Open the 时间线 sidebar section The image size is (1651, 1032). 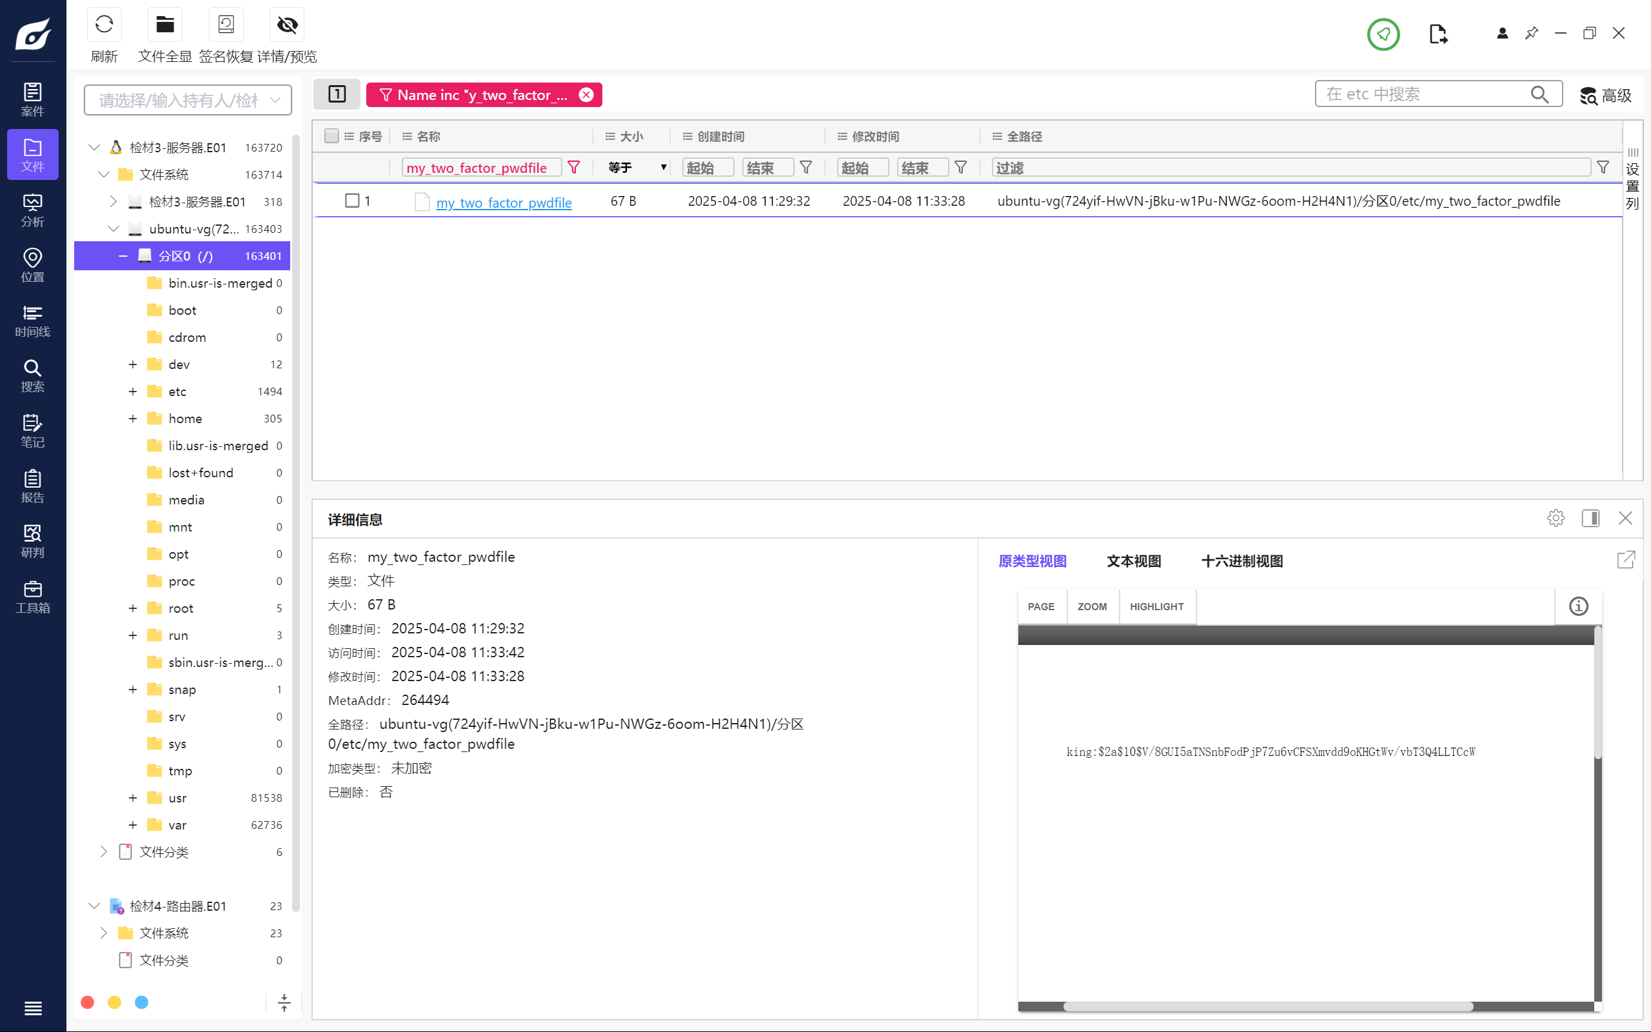[x=33, y=321]
